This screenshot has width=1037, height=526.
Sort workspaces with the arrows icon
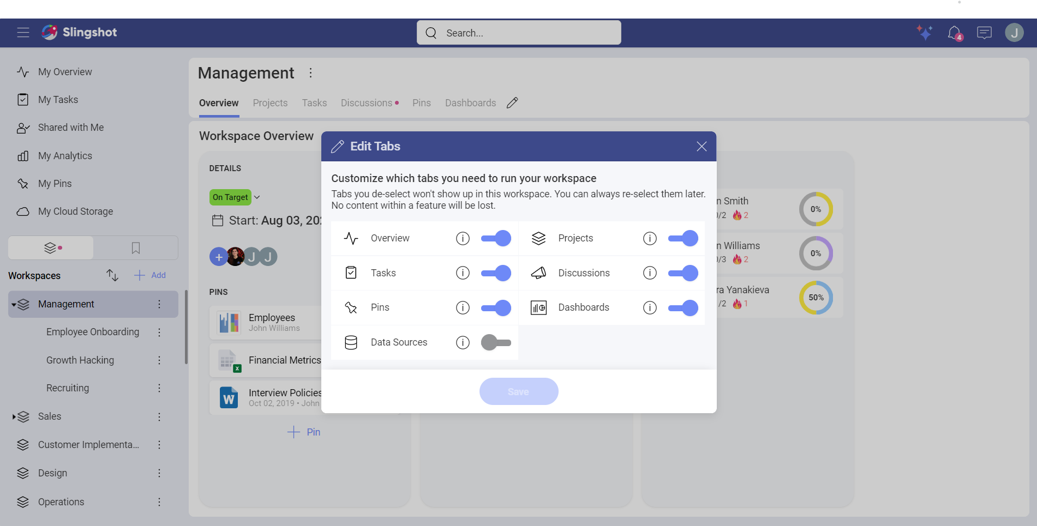(112, 275)
